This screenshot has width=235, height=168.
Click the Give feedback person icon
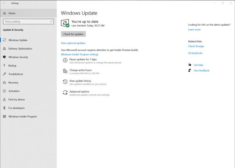point(189,70)
